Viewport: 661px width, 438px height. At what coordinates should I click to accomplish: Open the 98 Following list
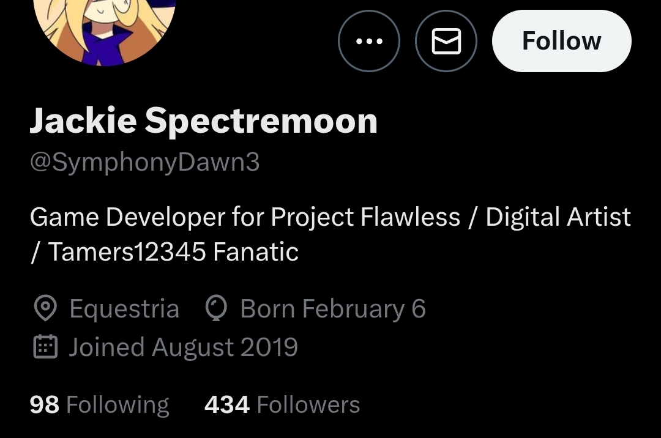point(100,405)
